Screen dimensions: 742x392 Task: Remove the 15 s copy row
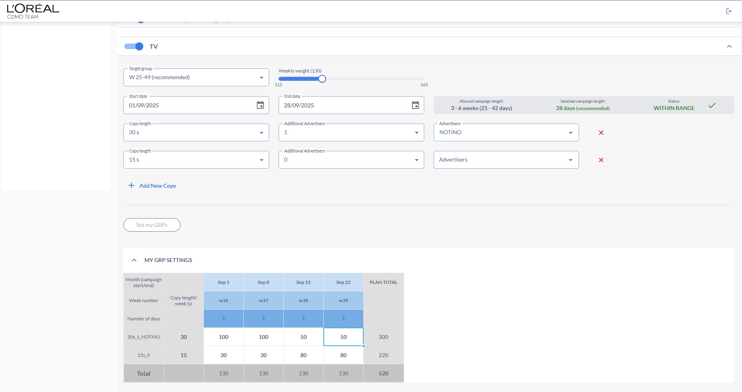[601, 160]
